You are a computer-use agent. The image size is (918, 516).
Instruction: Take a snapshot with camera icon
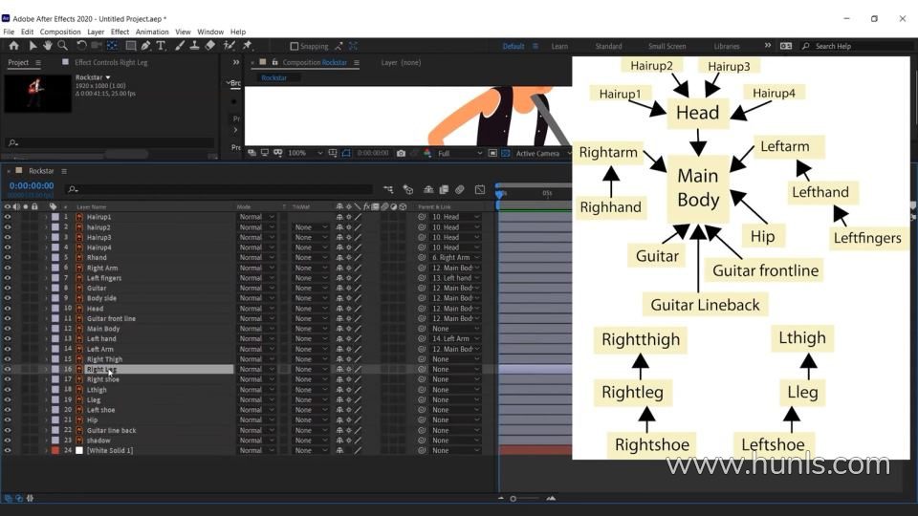pos(401,153)
